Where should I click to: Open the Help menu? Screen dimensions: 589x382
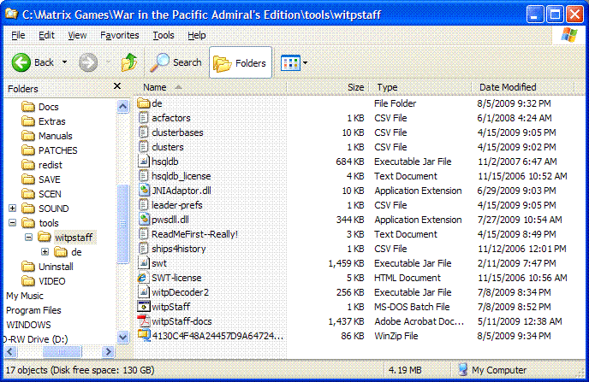click(x=196, y=35)
